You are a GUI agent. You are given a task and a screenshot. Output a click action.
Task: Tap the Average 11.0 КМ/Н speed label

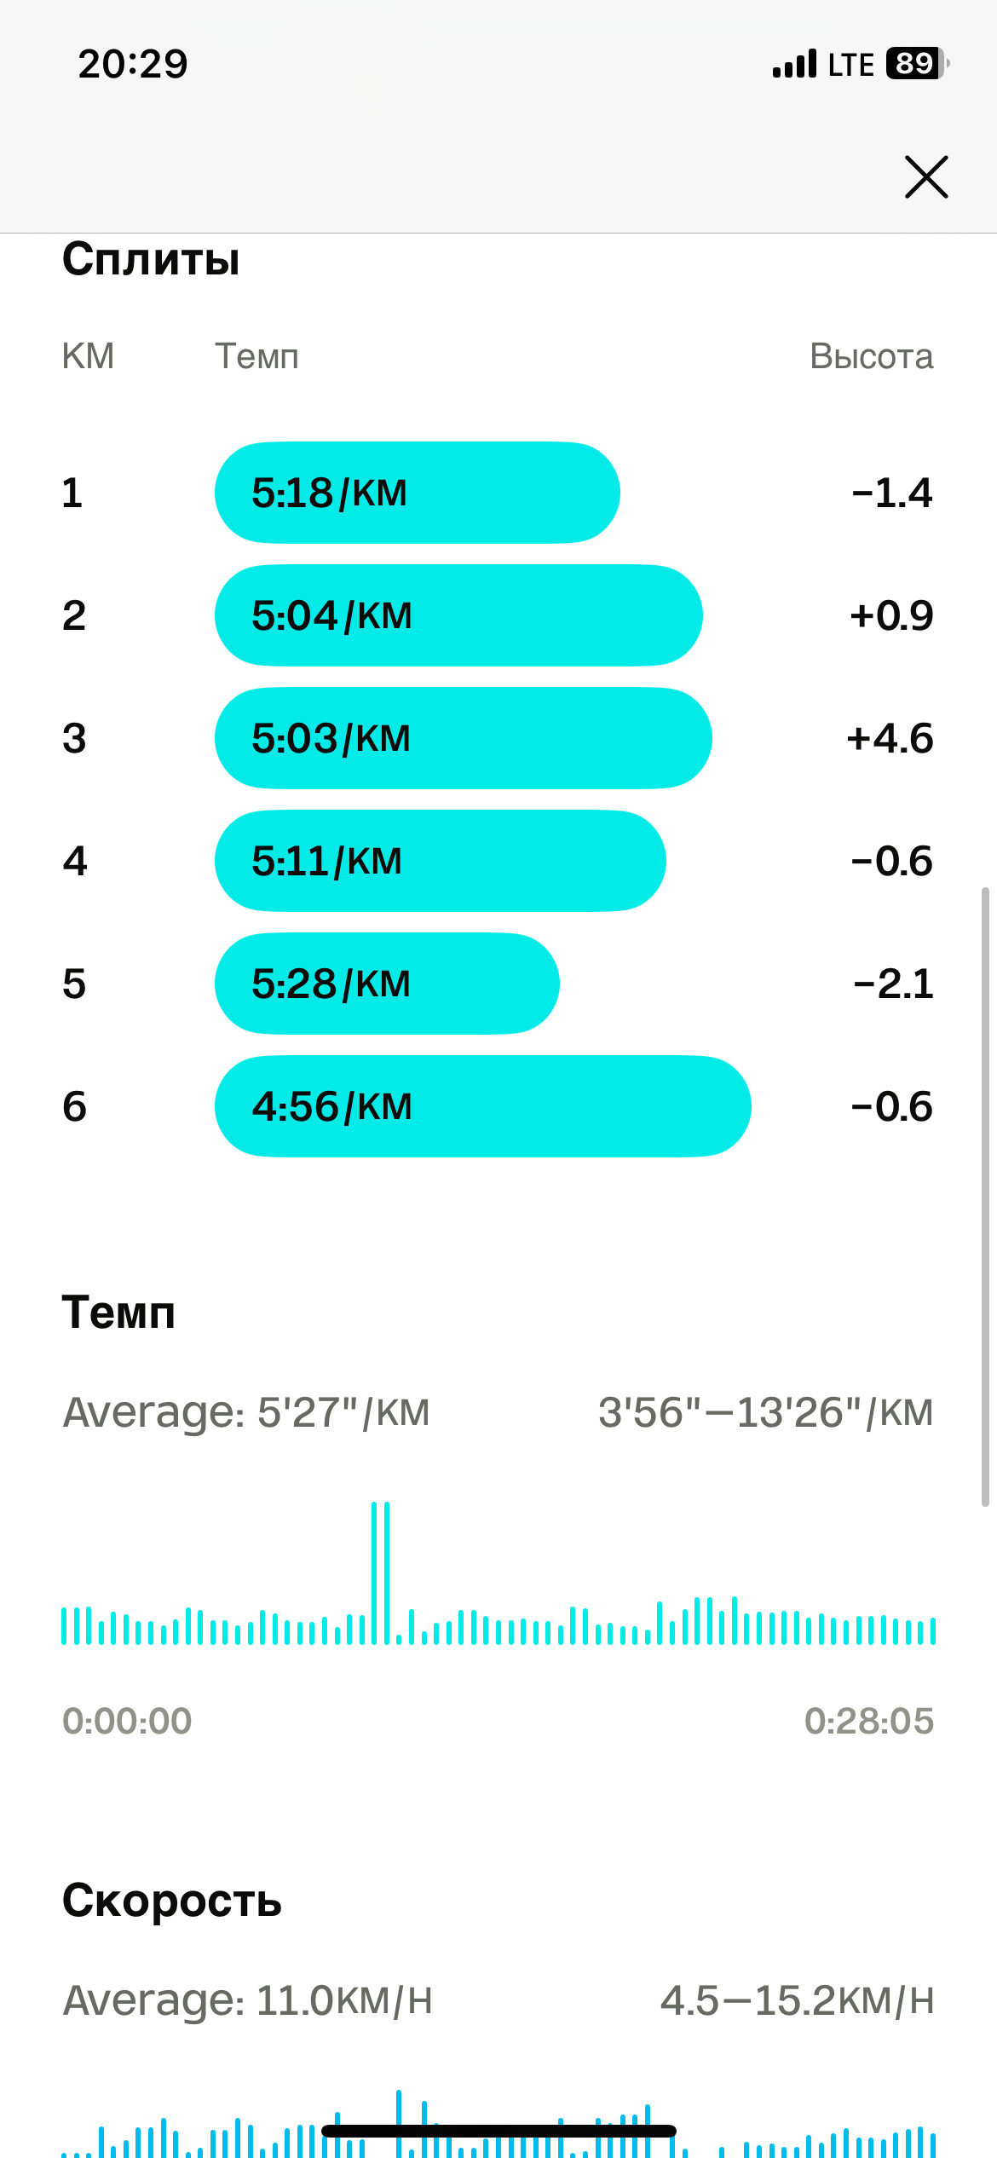[x=248, y=2000]
